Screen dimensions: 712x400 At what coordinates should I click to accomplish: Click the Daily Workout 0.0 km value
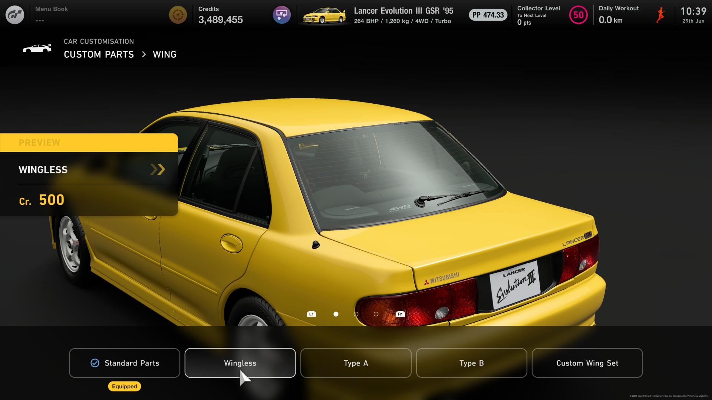611,20
